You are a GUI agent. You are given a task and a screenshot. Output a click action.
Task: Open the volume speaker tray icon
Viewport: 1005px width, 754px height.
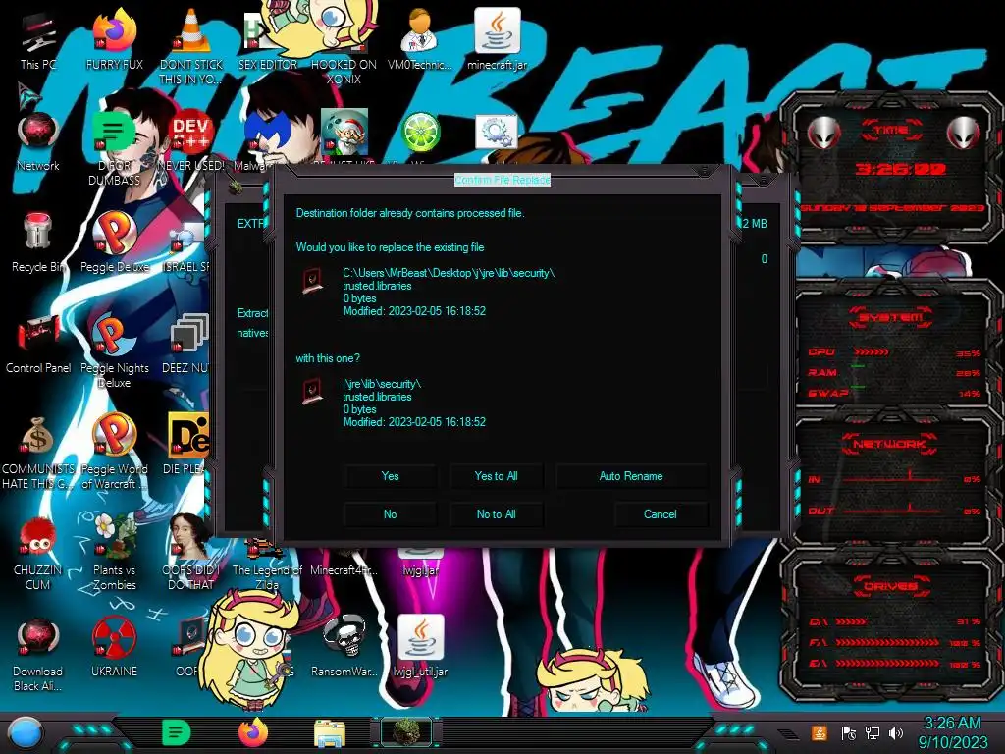(x=896, y=732)
